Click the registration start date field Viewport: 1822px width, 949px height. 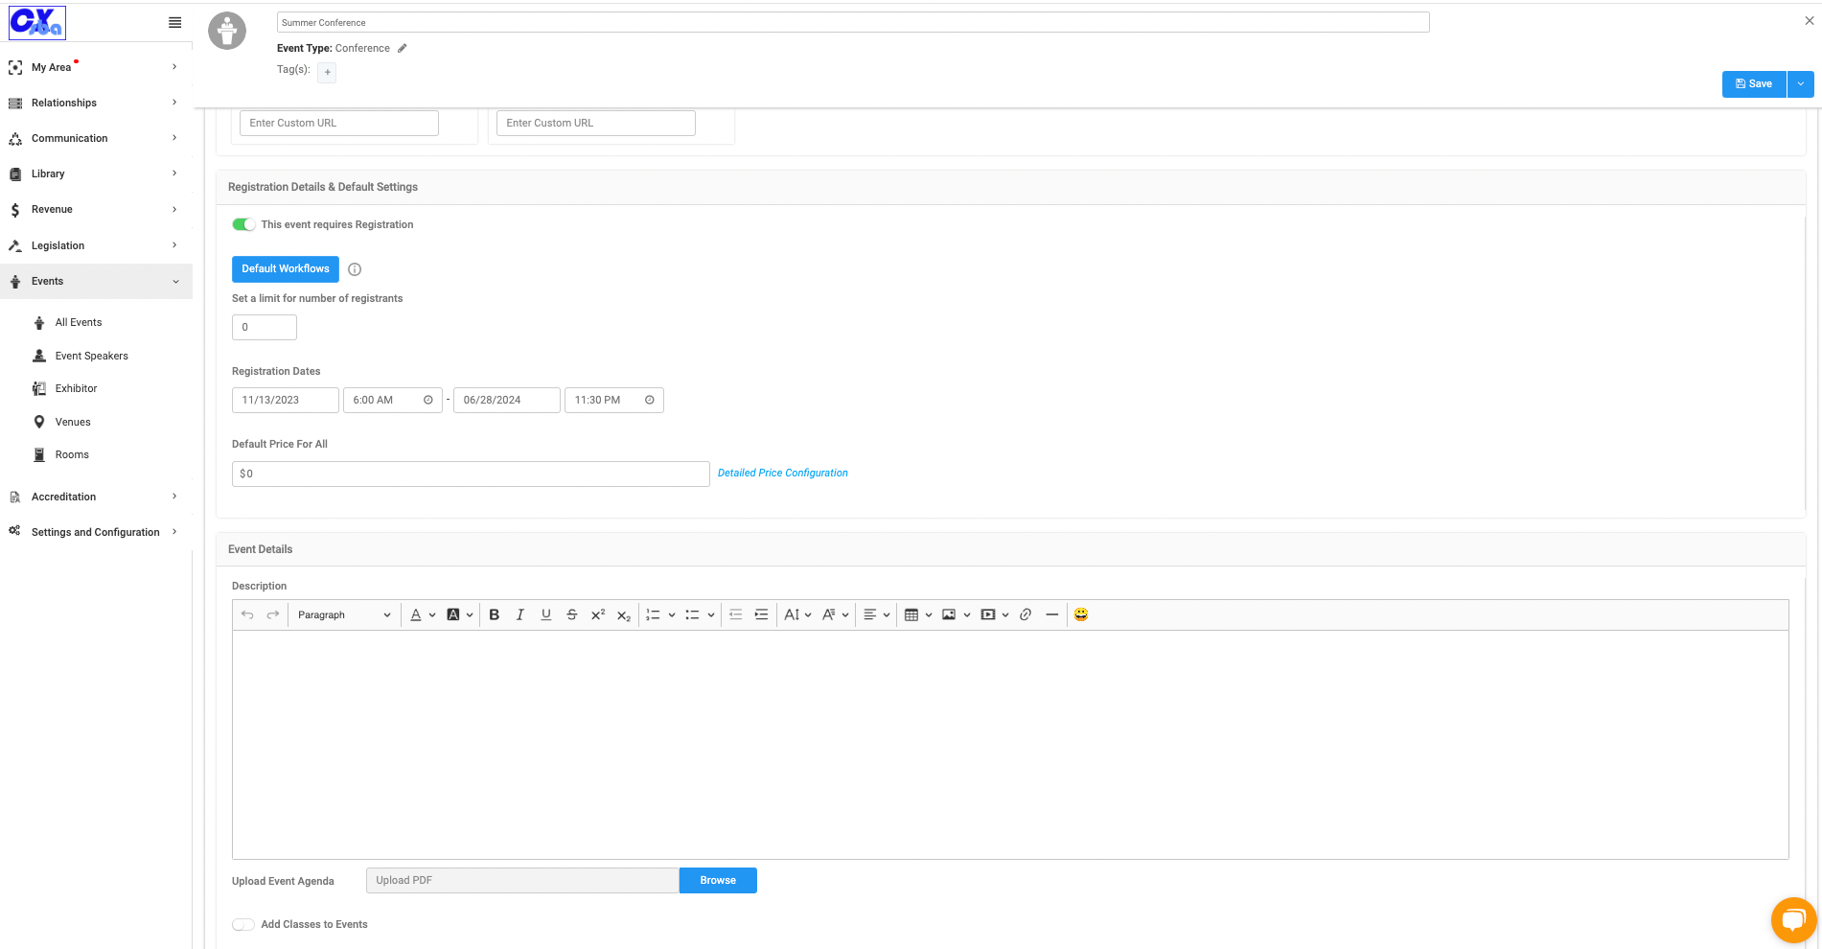[286, 400]
